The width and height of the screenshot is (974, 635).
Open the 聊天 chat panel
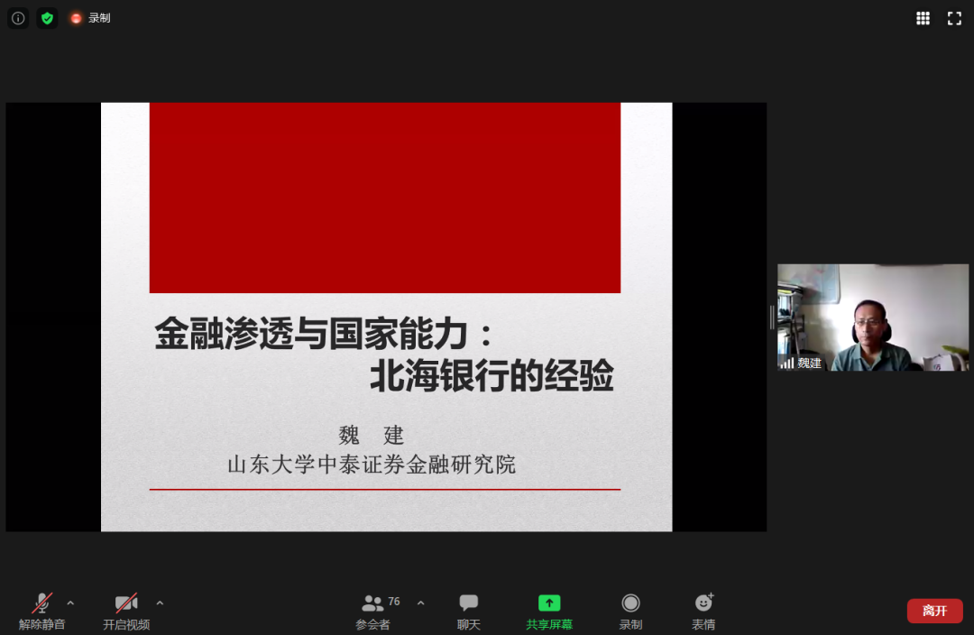468,611
